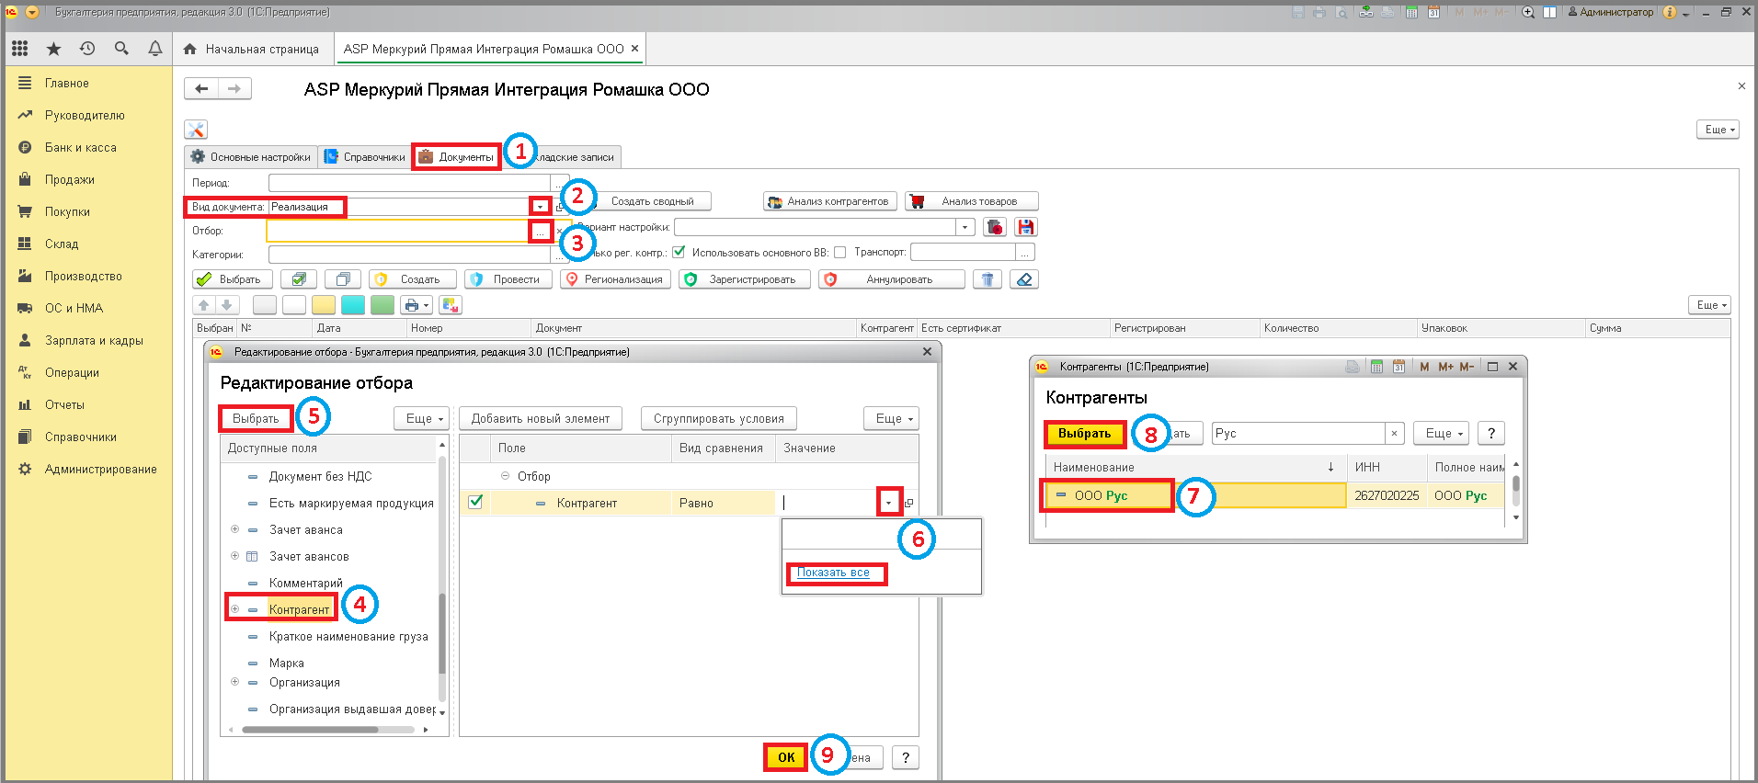The image size is (1758, 783).
Task: Open the Значение dropdown arrow for Контрагент
Action: pos(889,503)
